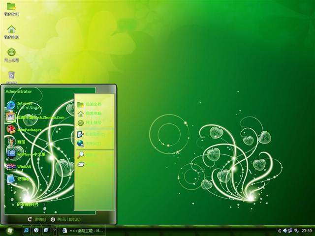315x236 pixels.
Task: Open the network computers tray icon
Action: point(290,231)
